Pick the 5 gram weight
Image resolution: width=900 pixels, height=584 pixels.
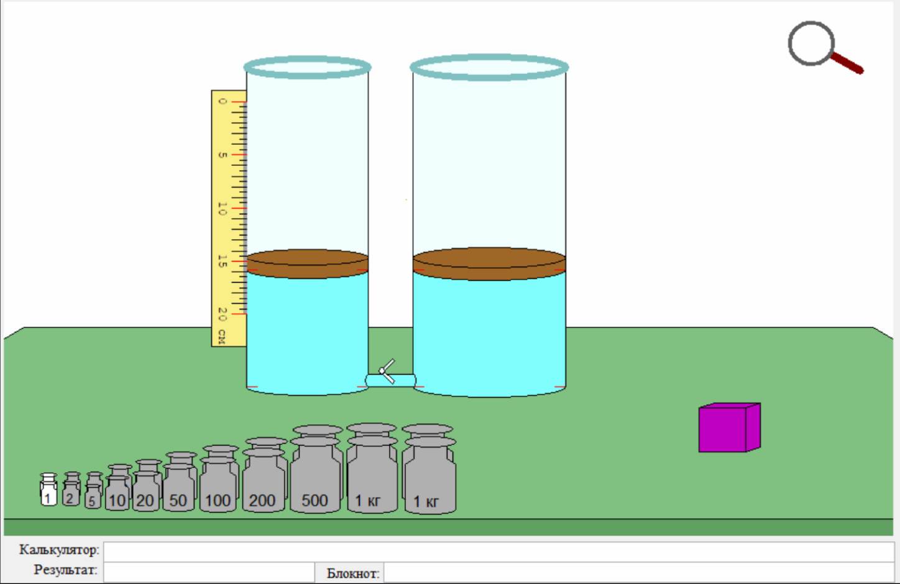(93, 491)
